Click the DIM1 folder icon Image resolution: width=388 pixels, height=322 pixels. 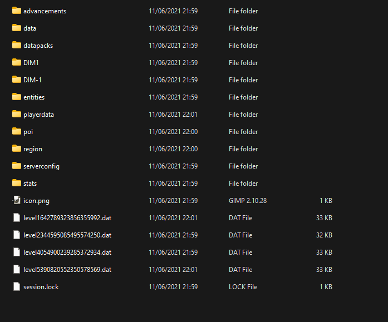16,63
